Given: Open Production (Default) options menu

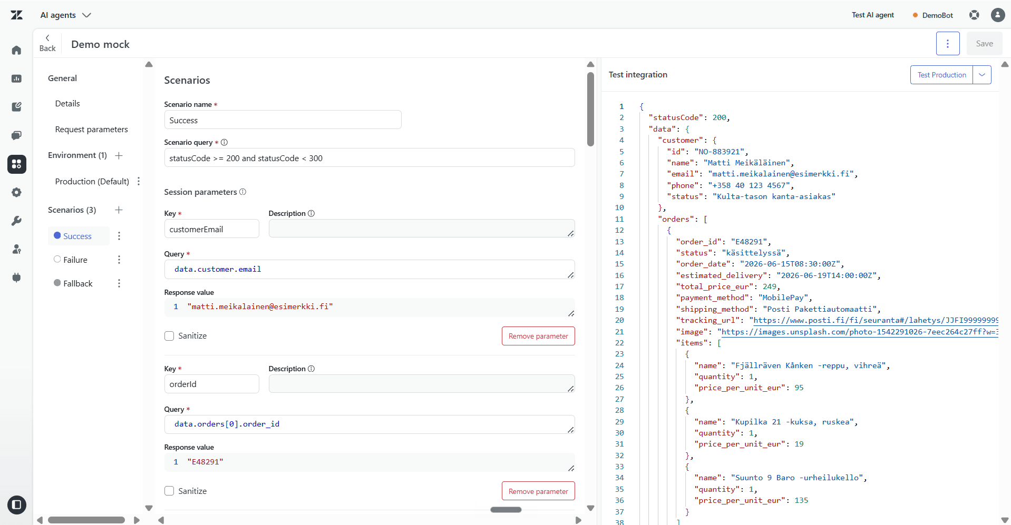Looking at the screenshot, I should 139,181.
